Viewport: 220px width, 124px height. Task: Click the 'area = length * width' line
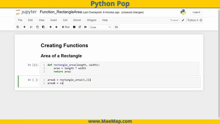point(70,68)
